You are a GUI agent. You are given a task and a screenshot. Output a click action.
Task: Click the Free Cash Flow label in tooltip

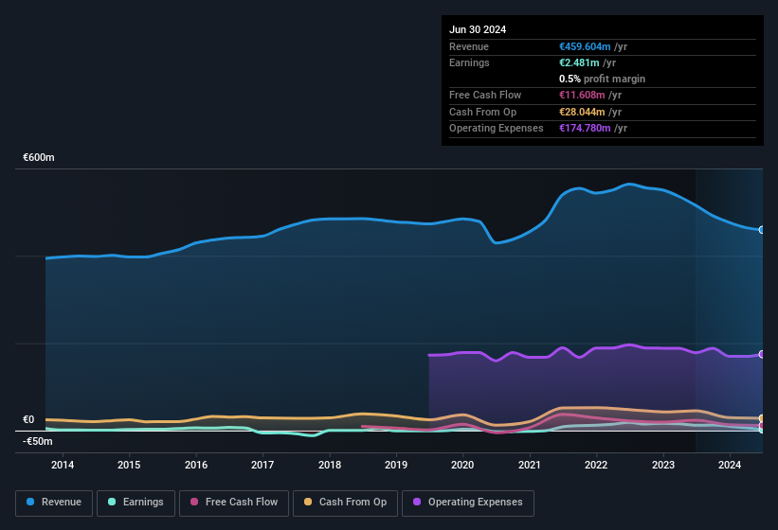pyautogui.click(x=485, y=95)
